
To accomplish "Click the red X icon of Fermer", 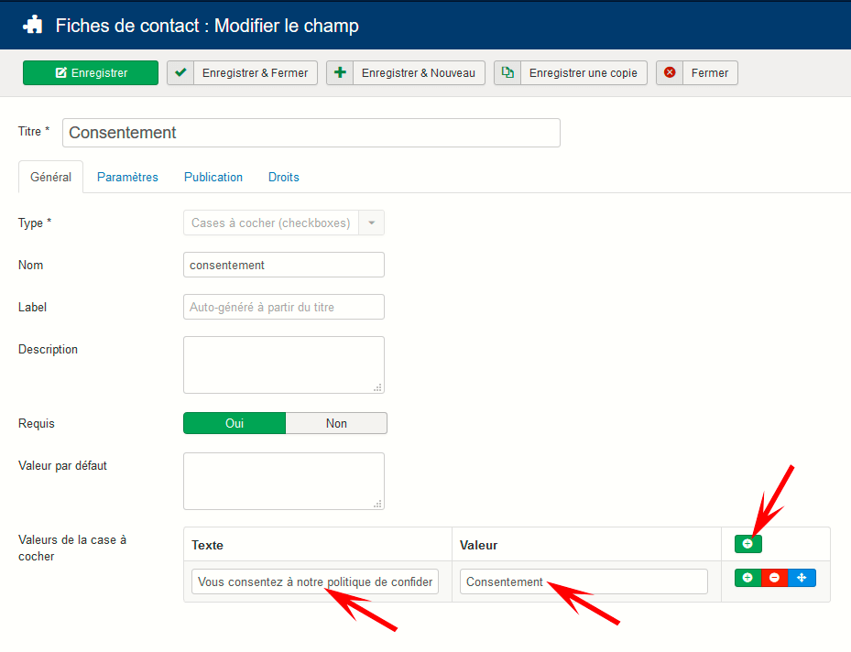I will pyautogui.click(x=670, y=72).
